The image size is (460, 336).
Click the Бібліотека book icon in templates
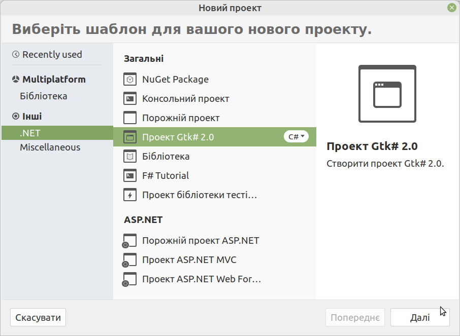click(x=130, y=157)
